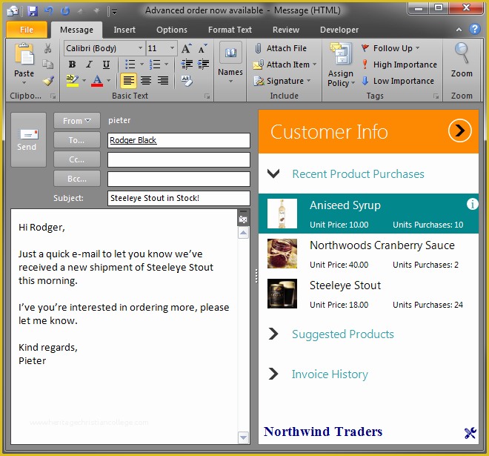Save message with floppy disk icon
The width and height of the screenshot is (489, 456).
32,11
